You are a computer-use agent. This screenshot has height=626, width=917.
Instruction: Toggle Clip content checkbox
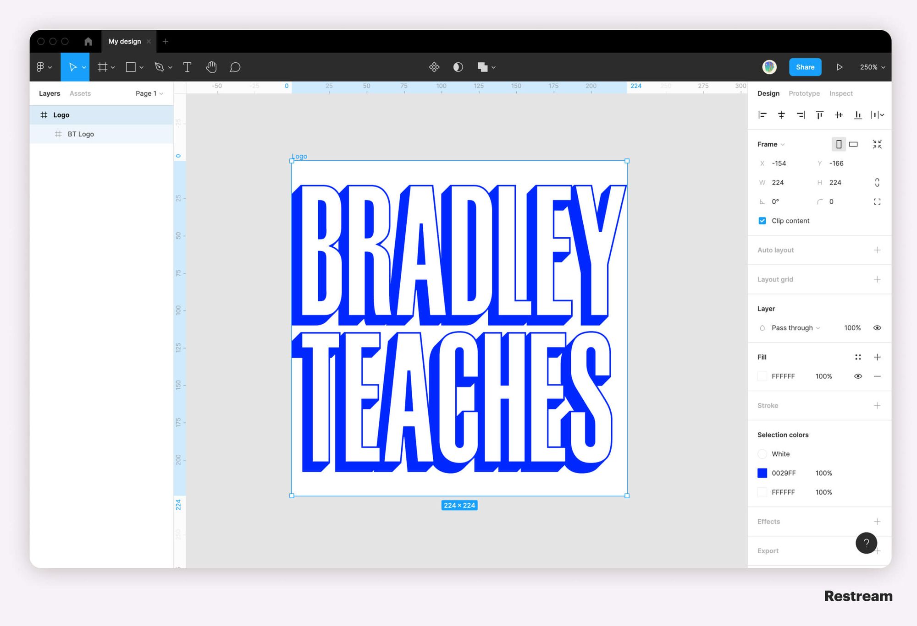pyautogui.click(x=762, y=221)
